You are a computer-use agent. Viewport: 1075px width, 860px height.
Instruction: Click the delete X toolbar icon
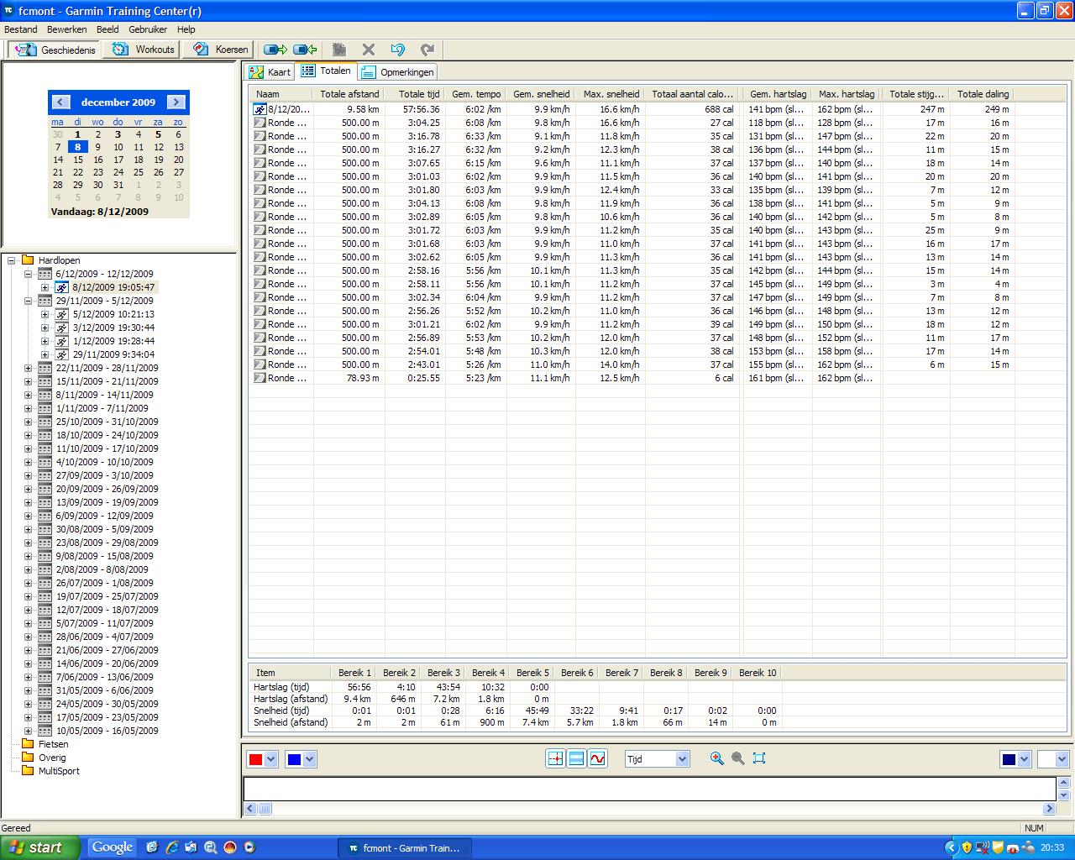pos(368,50)
